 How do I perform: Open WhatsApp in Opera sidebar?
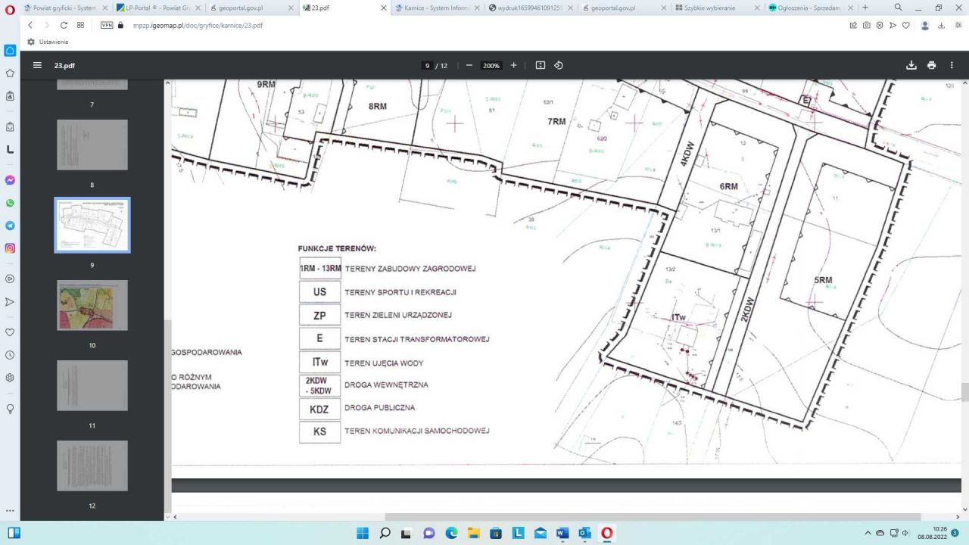[10, 203]
